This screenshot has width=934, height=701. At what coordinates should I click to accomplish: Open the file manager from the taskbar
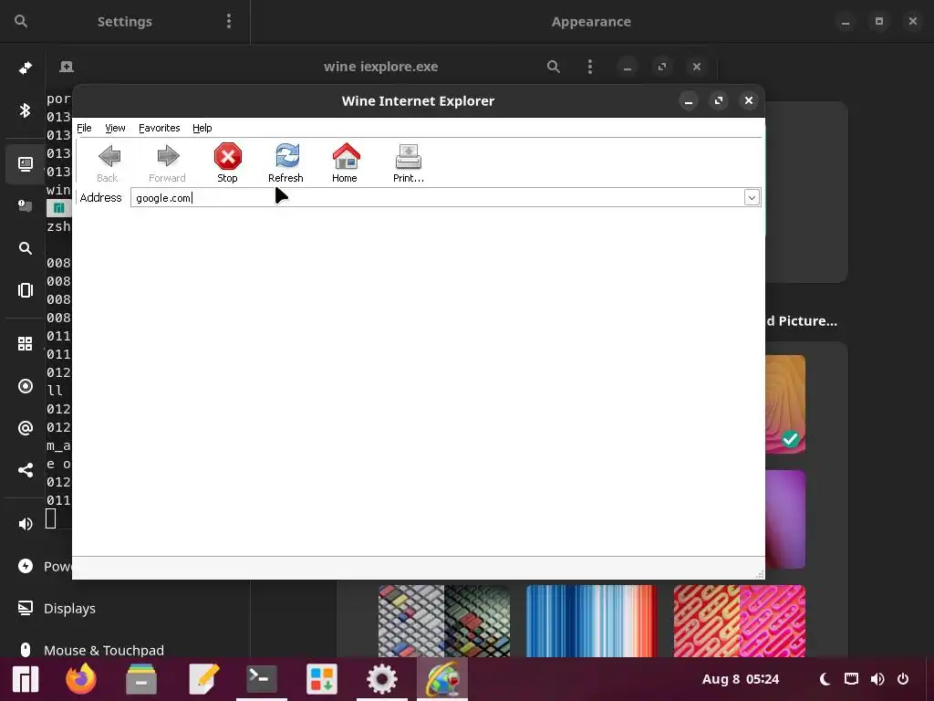pos(141,679)
